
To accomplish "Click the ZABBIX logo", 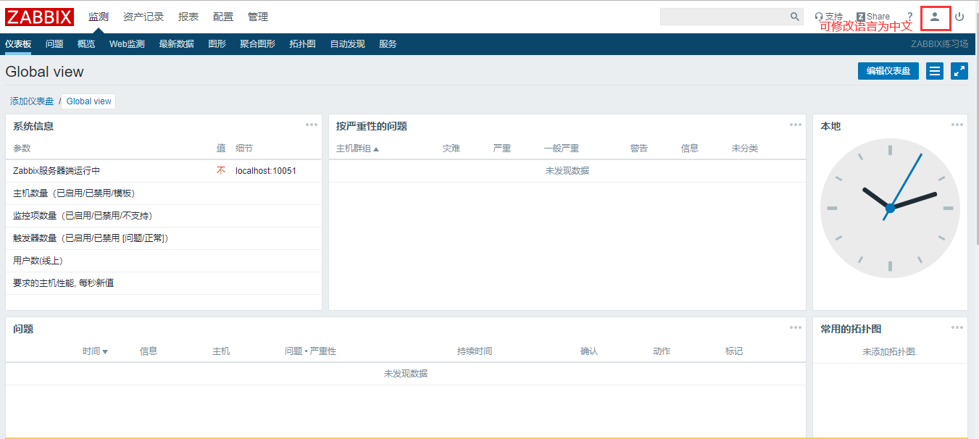I will click(x=39, y=17).
